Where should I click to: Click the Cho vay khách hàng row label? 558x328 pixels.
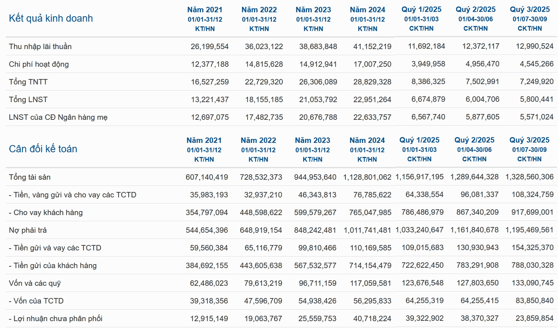coord(46,213)
